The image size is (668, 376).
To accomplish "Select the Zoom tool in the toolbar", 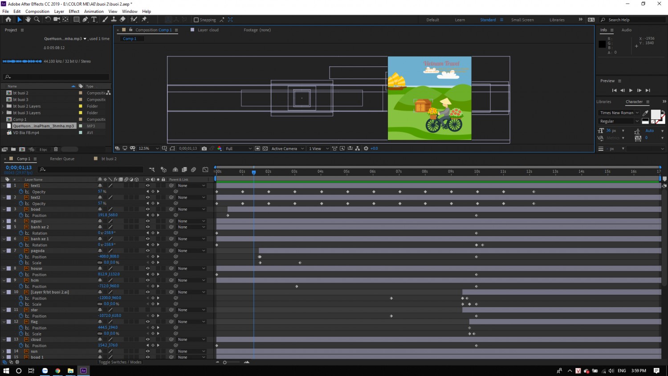I will tap(37, 20).
